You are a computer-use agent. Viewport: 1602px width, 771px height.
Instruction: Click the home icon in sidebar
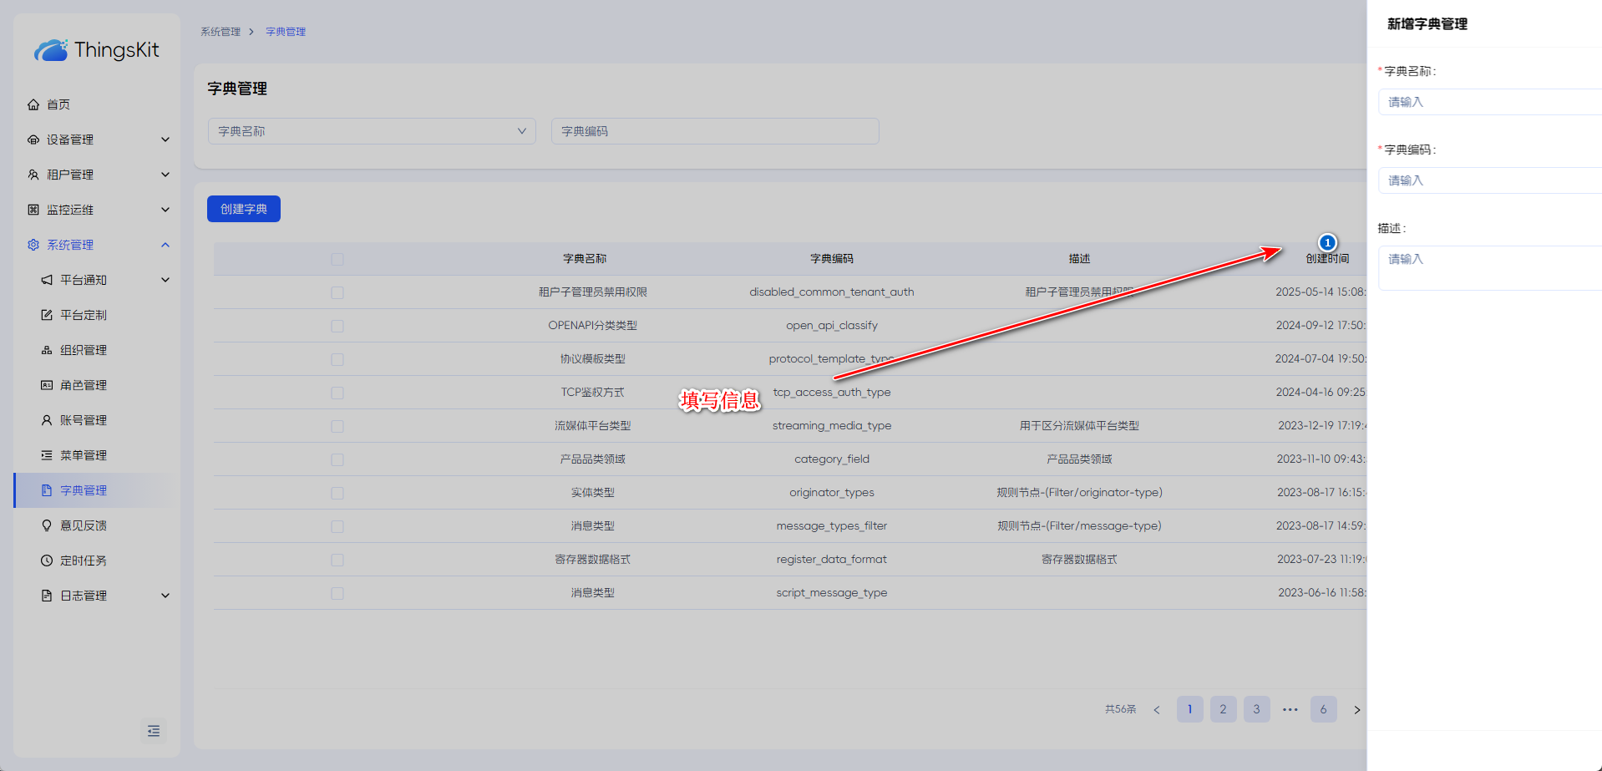[33, 104]
